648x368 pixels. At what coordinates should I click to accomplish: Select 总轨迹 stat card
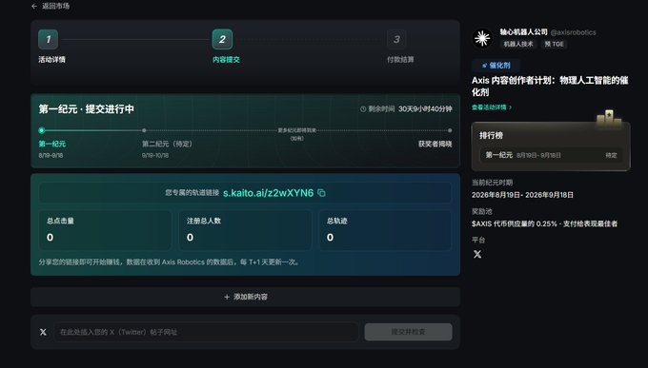coord(385,230)
